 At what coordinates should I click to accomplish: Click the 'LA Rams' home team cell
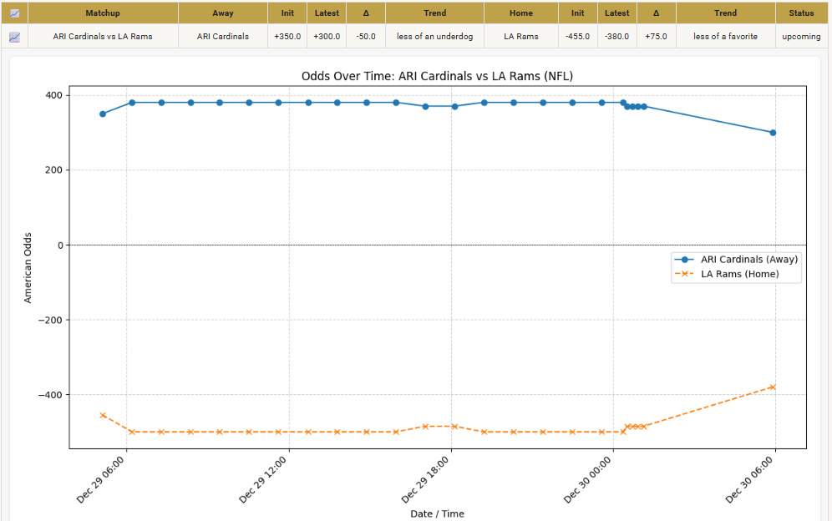(x=521, y=36)
